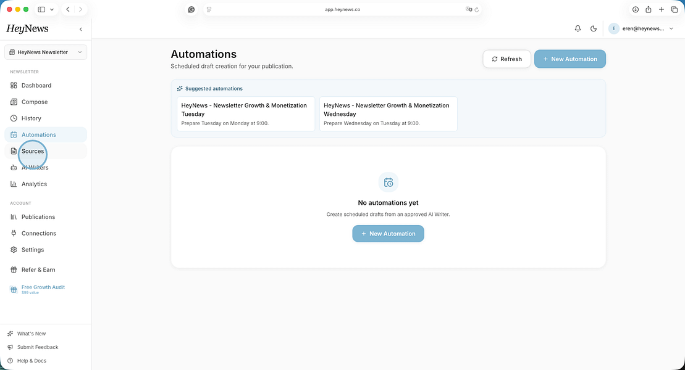Click the What's New sparkle icon

(x=10, y=334)
